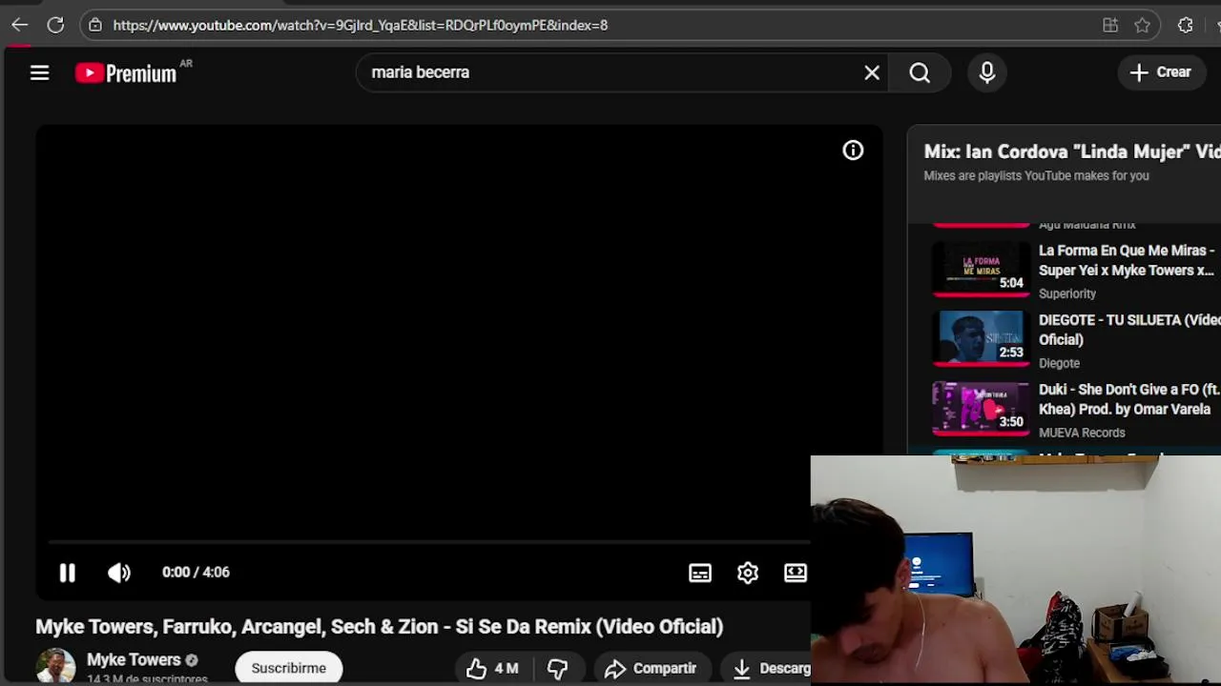Go to YouTube Premium home logo

pos(127,73)
